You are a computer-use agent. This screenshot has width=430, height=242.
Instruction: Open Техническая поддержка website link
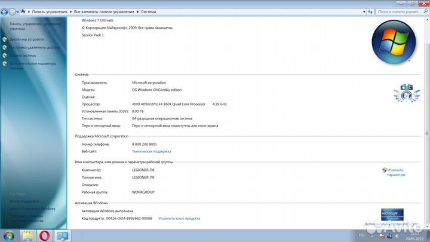[x=151, y=151]
